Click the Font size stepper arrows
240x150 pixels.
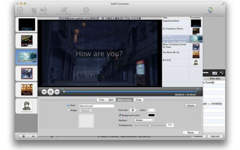[x=137, y=110]
